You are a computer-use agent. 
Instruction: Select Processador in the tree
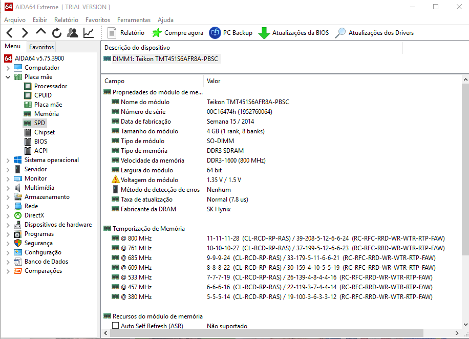[51, 86]
